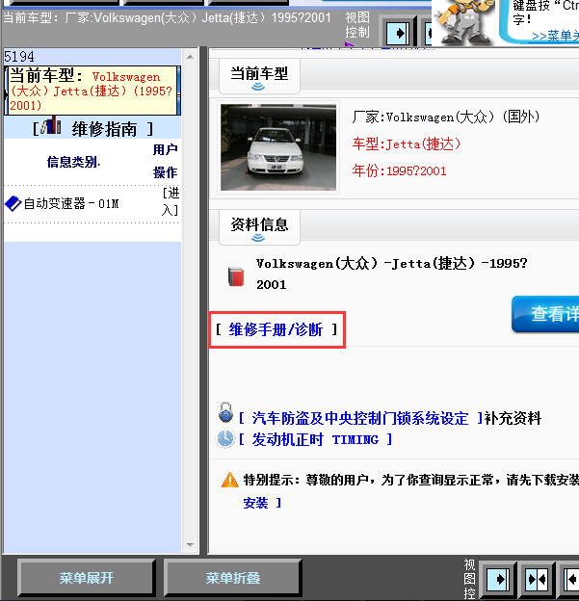The image size is (579, 601).
Task: Click bottom view-control right-arrow icon
Action: click(x=498, y=579)
